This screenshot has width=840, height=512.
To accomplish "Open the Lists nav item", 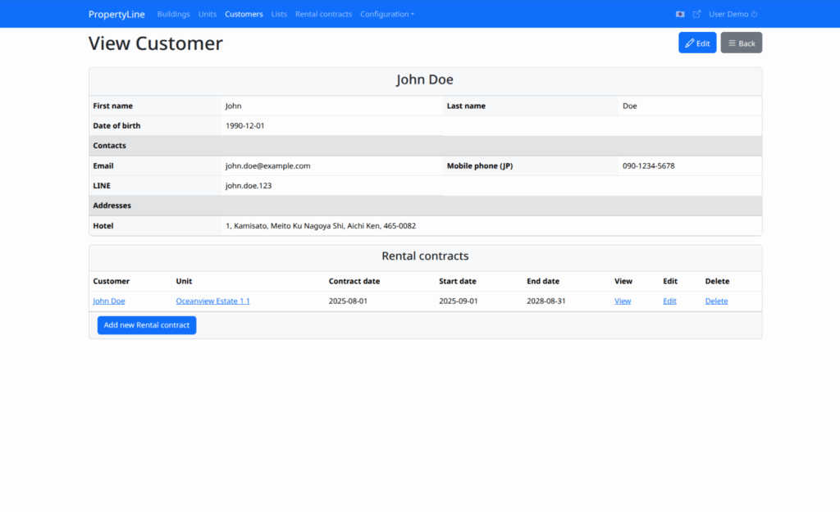I will tap(279, 14).
